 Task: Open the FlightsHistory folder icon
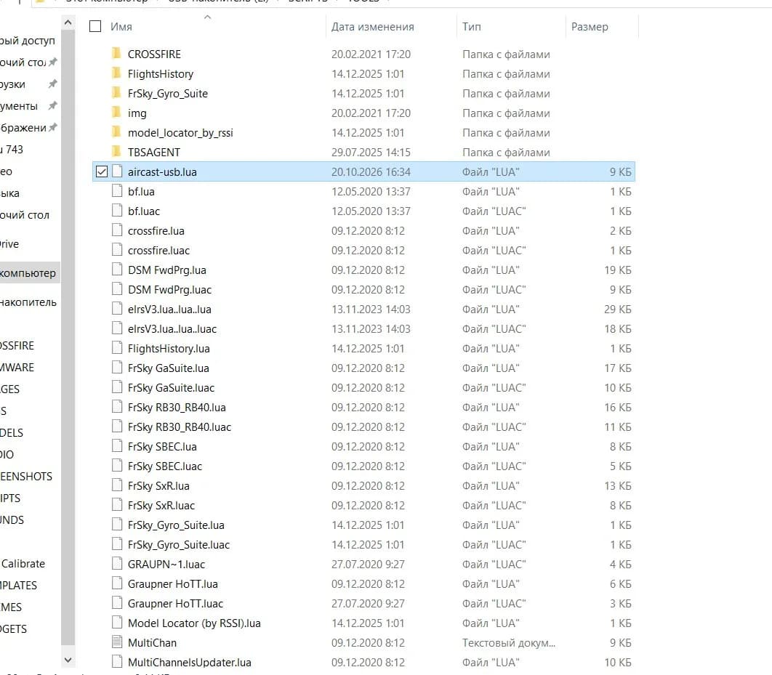coord(117,73)
